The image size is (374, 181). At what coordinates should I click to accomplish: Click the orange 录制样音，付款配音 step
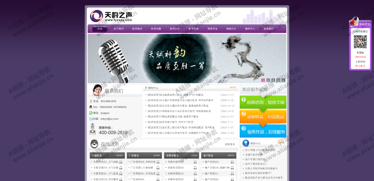point(263,117)
